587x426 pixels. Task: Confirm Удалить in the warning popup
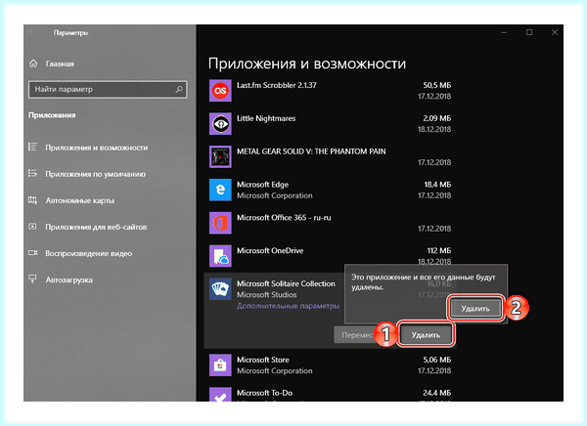[x=475, y=309]
